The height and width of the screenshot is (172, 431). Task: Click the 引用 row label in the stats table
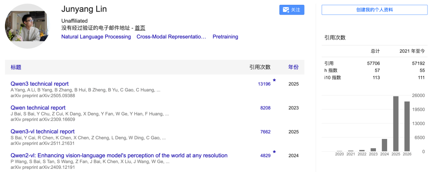click(329, 63)
